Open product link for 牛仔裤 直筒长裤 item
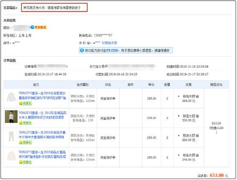Image resolution: width=237 pixels, height=180 pixels. point(42,135)
